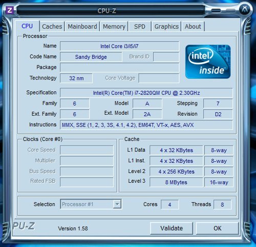Click the Level 2 8-way associativity value
Screen dimensions: 256x247
[x=219, y=171]
